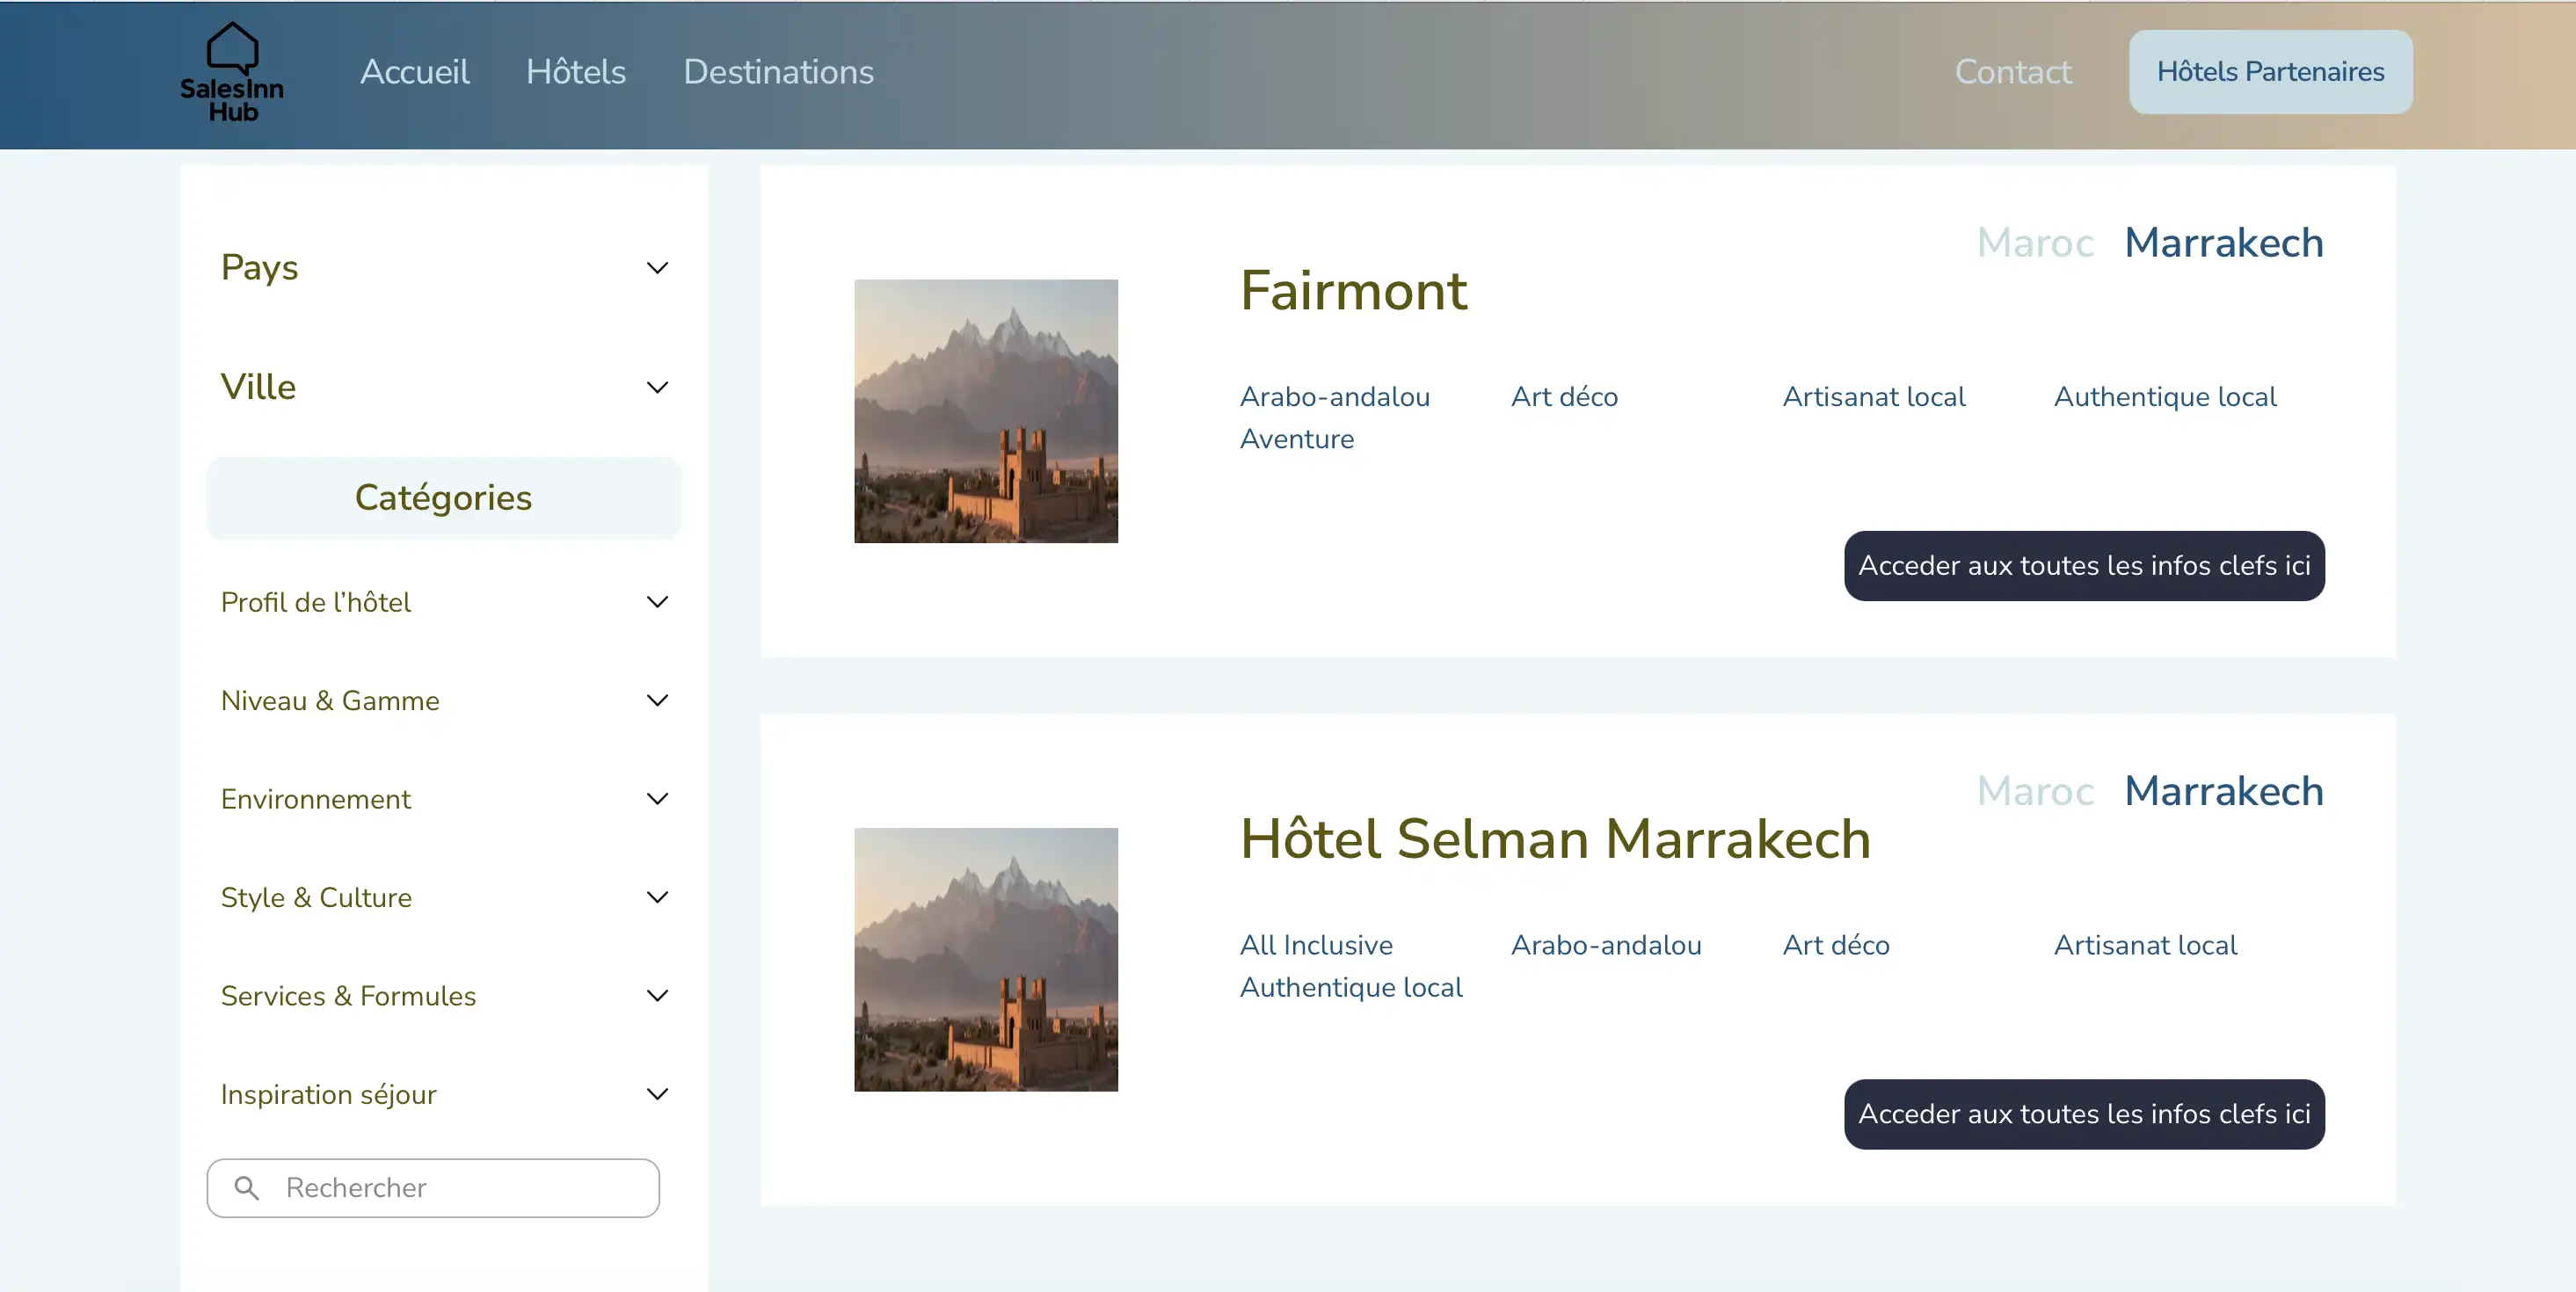The width and height of the screenshot is (2576, 1292).
Task: Expand Niveau & Gamme category
Action: click(x=657, y=700)
